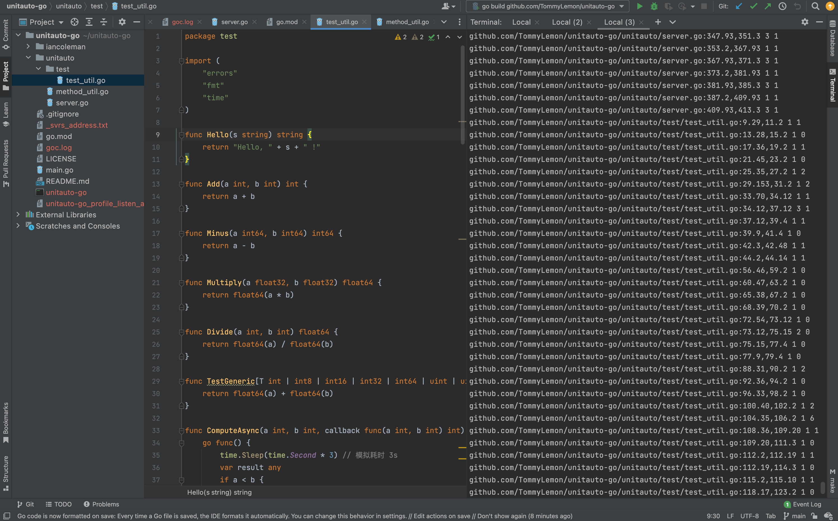Commit changes via toolbar Git checkmark
Screen dimensions: 838x521
click(x=753, y=6)
